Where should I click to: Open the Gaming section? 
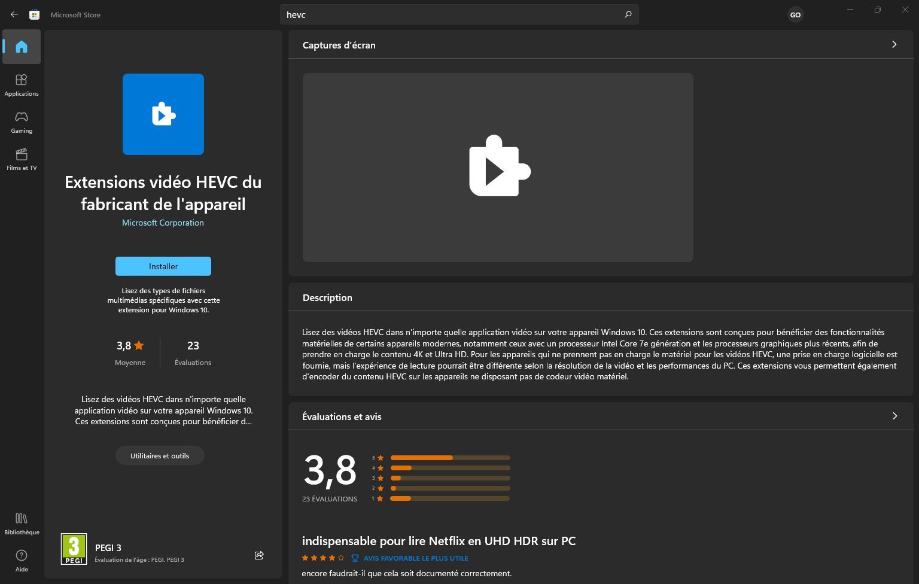(22, 122)
